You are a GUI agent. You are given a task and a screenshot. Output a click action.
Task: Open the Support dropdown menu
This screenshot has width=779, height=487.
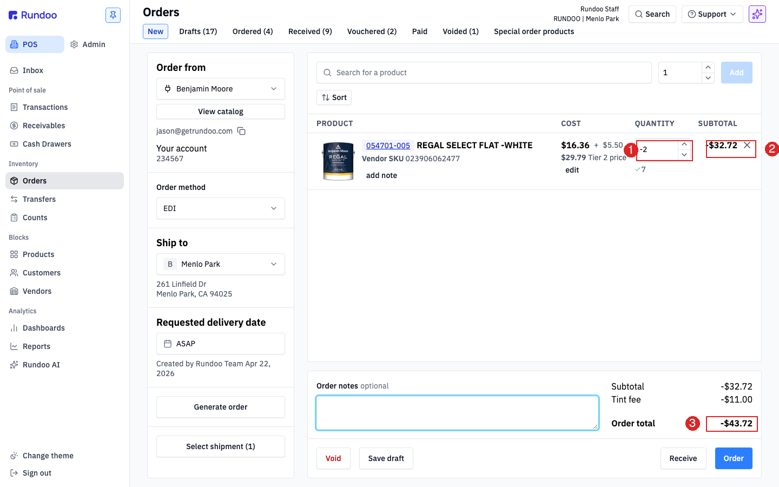tap(712, 14)
